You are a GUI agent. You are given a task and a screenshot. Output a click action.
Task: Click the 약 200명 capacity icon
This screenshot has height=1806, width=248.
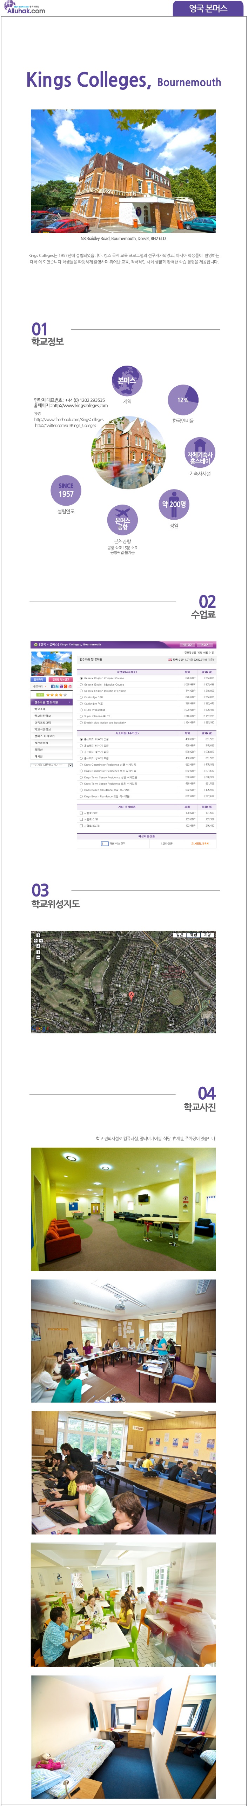pos(174,504)
